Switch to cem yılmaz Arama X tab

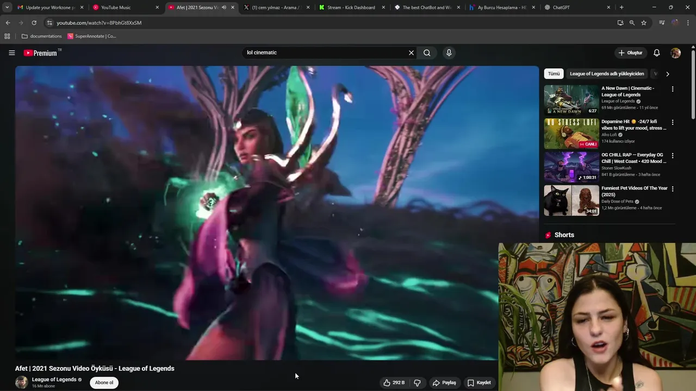276,8
